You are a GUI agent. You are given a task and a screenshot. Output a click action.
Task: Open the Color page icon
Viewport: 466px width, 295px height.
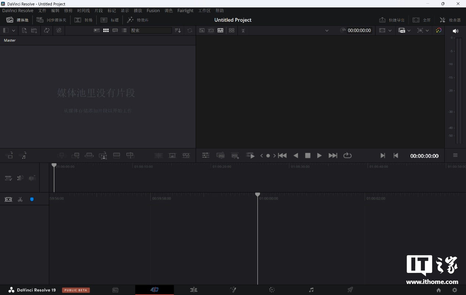(x=272, y=290)
